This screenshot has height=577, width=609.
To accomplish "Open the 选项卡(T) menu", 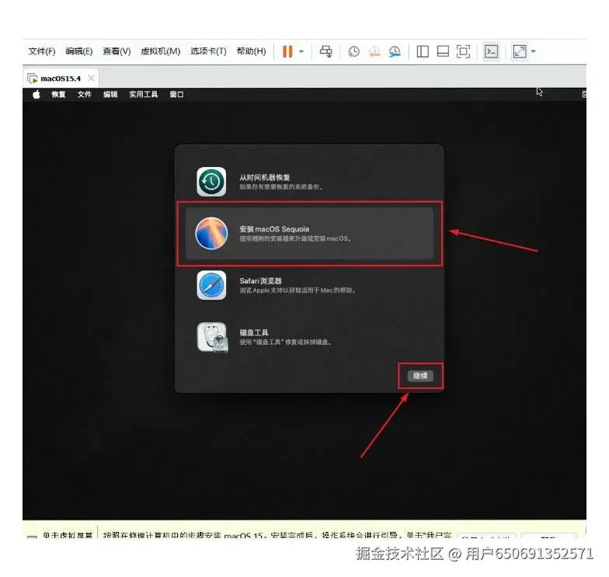I will point(208,51).
